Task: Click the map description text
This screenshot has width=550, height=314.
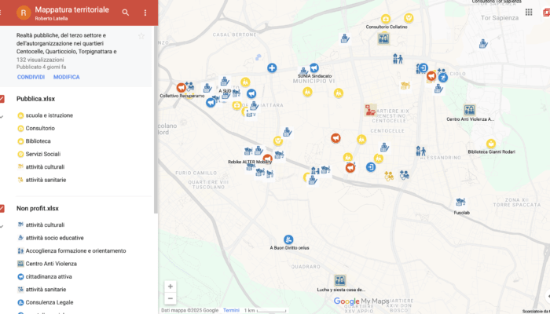Action: [66, 43]
